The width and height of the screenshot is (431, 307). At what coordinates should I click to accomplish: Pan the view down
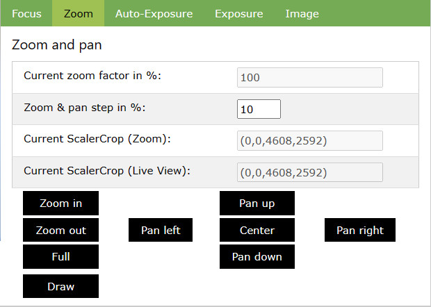[x=257, y=256]
